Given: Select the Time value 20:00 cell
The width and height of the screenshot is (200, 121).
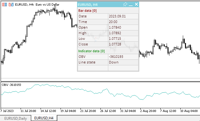Looking at the screenshot, I should pyautogui.click(x=123, y=22).
